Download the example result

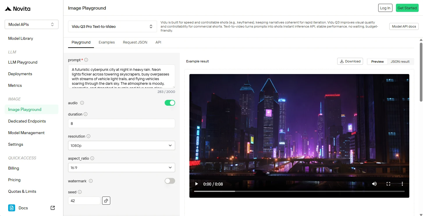[350, 61]
